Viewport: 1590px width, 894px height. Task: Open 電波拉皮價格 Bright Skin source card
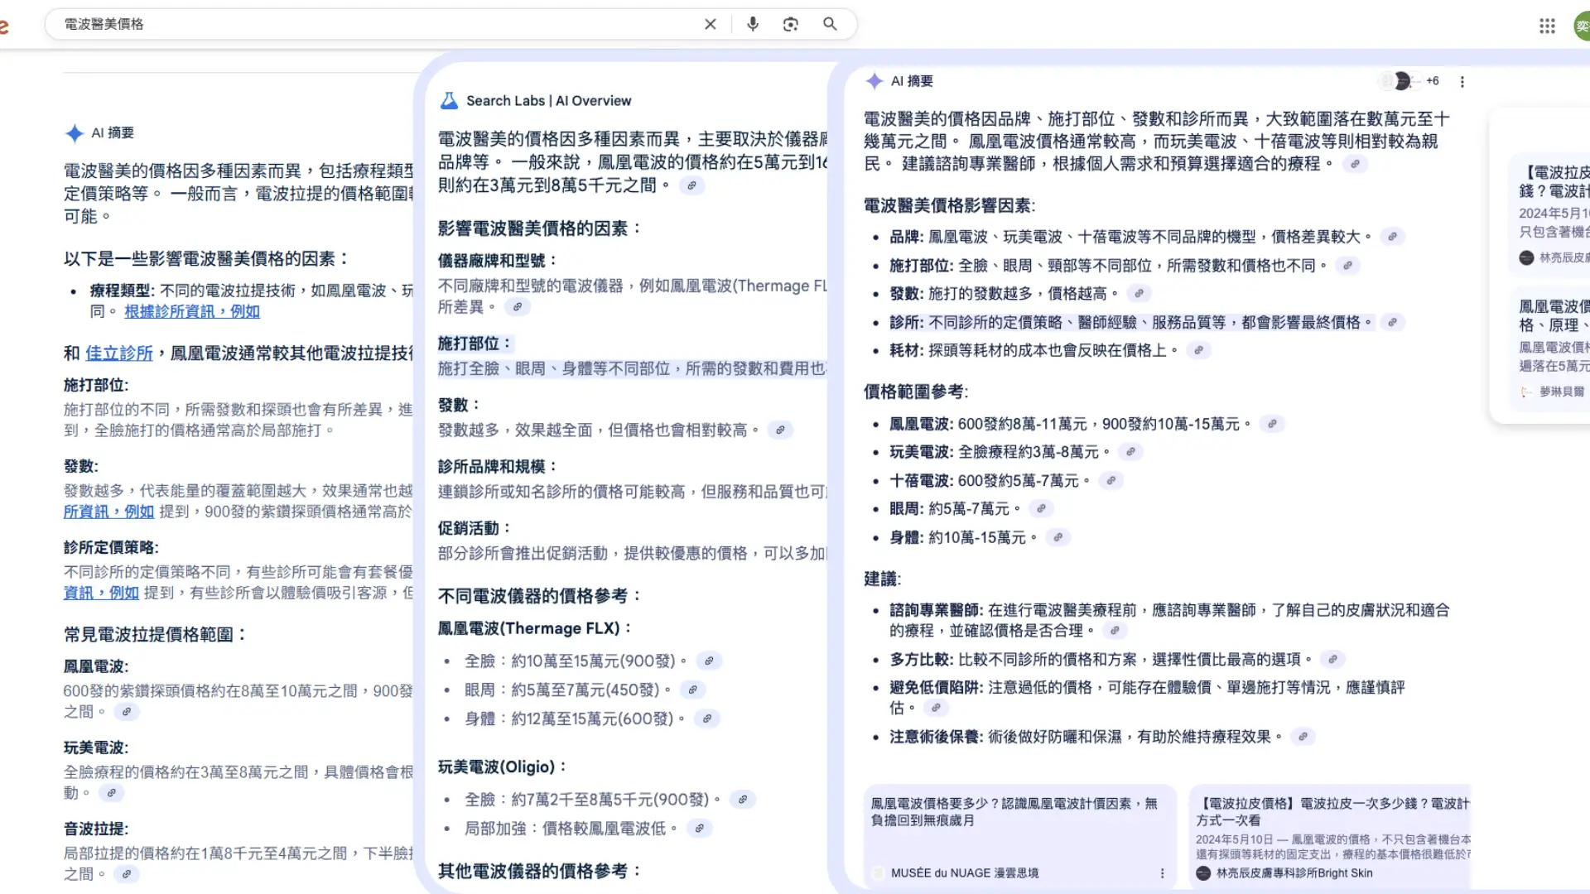pyautogui.click(x=1331, y=811)
